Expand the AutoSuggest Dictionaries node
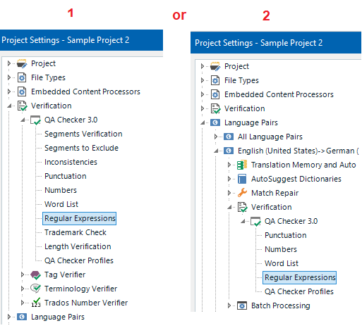The height and width of the screenshot is (328, 362). 229,179
